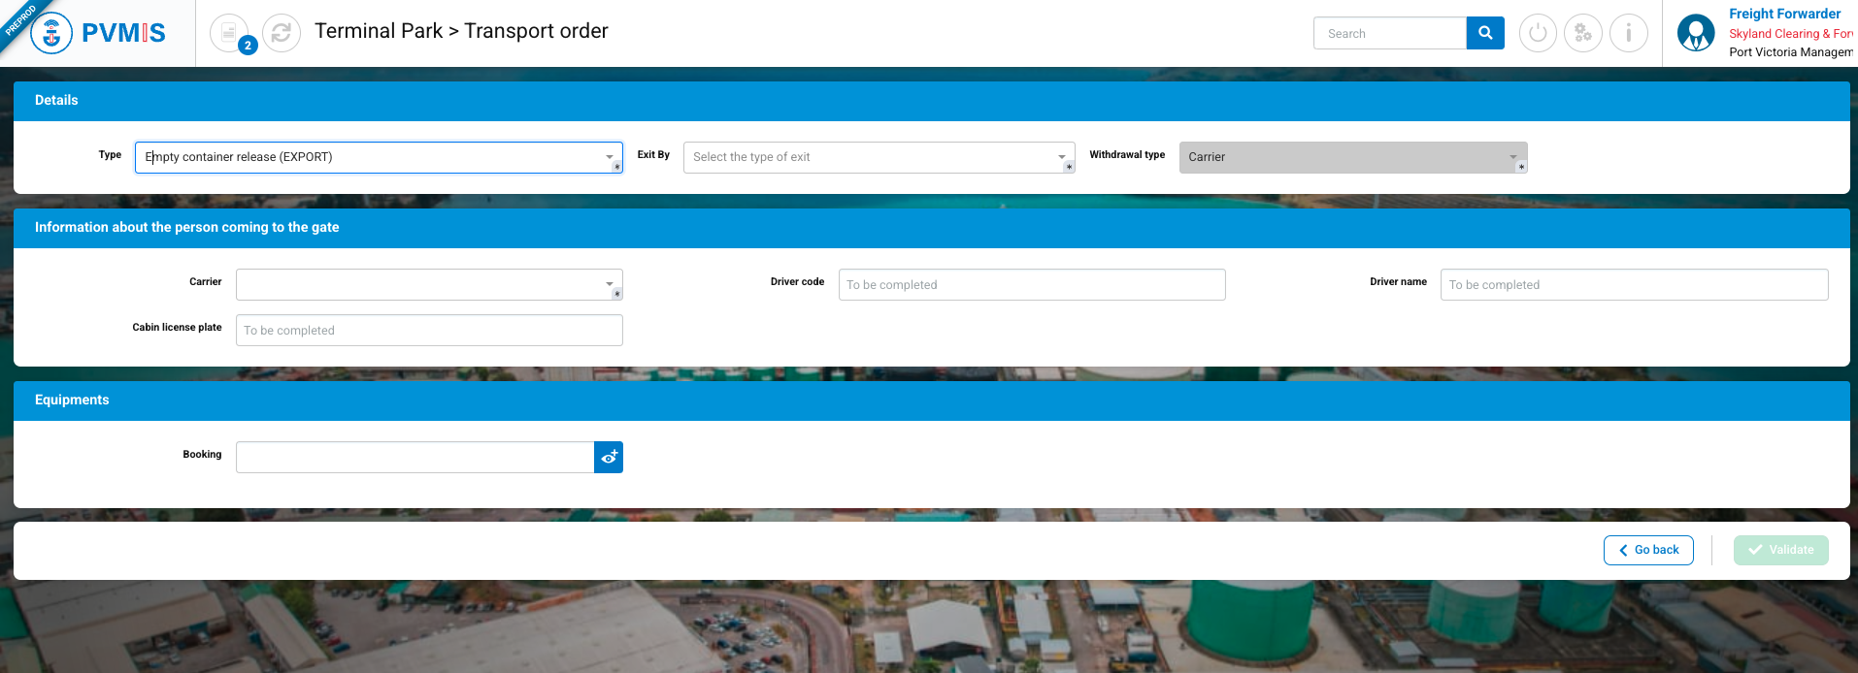Click the Freight Forwarder profile link
The height and width of the screenshot is (673, 1858).
1783,14
